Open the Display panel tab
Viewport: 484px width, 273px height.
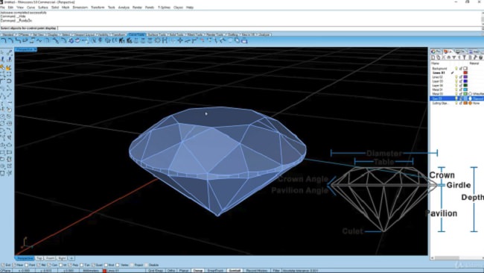pos(460,51)
